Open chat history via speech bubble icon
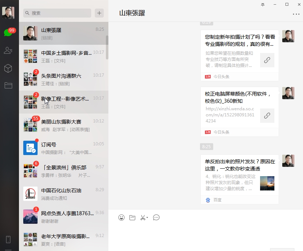 (156, 217)
